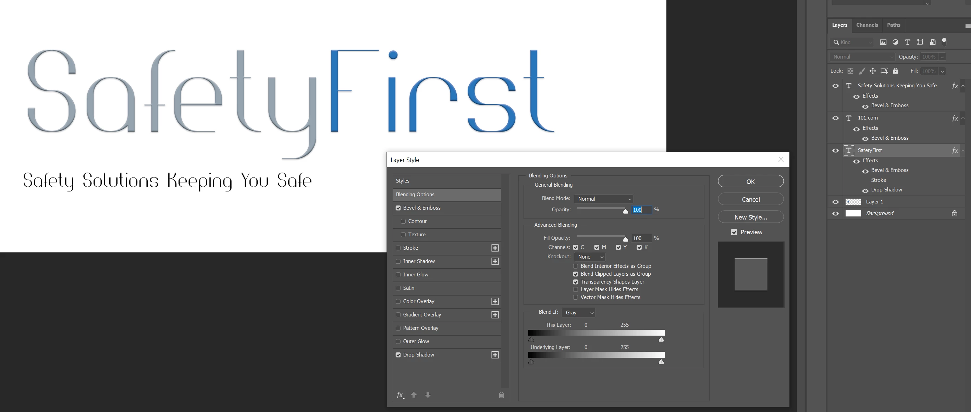Add another Stroke effect with plus icon
The width and height of the screenshot is (971, 412).
495,248
